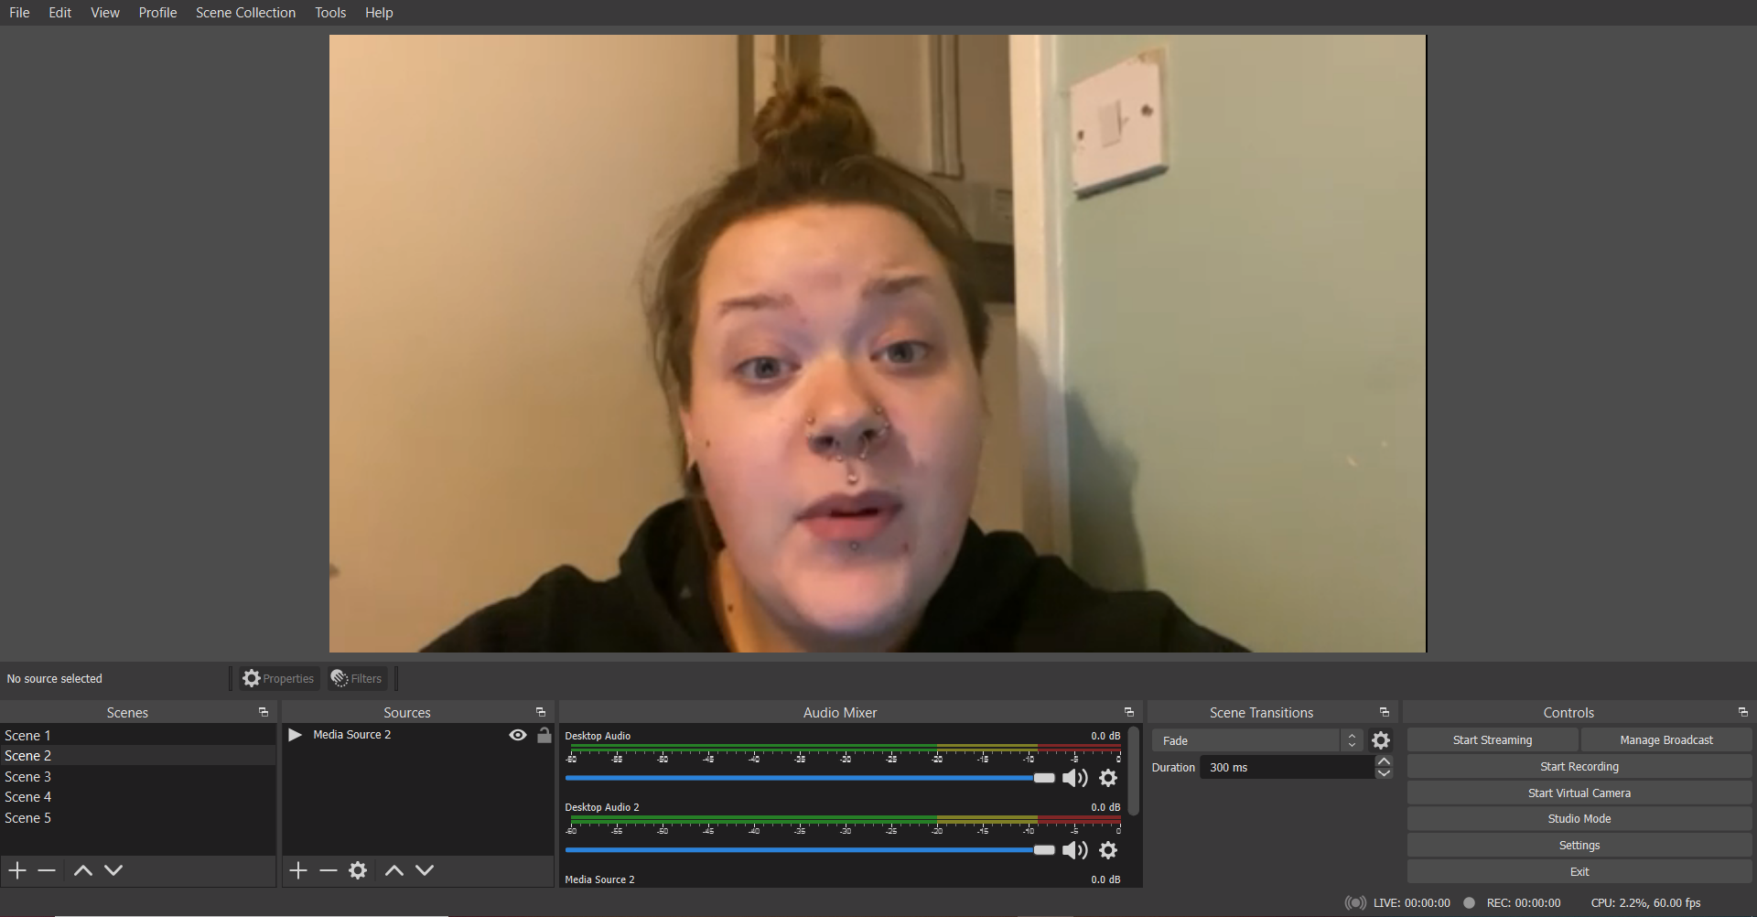Add a new scene with plus icon
This screenshot has height=917, width=1757.
17,870
